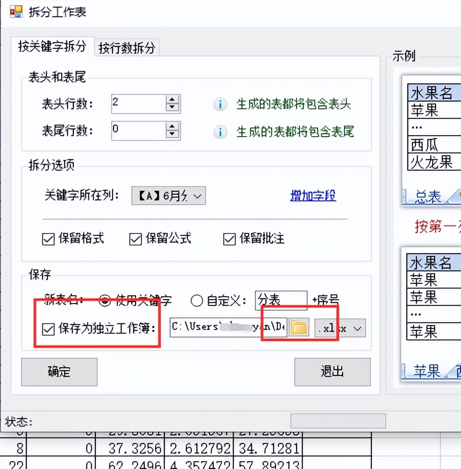461x469 pixels.
Task: Click the 拆分工作表 title bar icon
Action: tap(15, 11)
